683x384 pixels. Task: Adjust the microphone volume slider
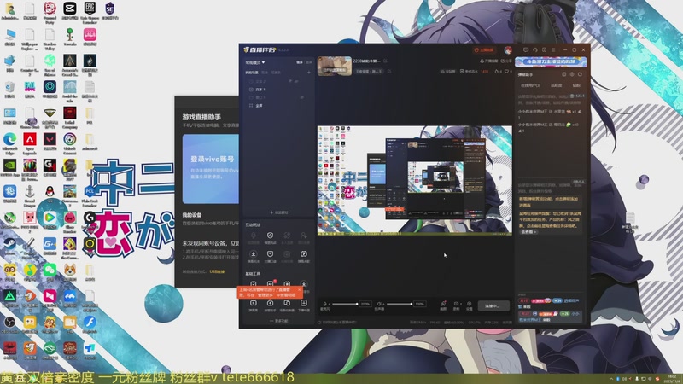[x=344, y=304]
